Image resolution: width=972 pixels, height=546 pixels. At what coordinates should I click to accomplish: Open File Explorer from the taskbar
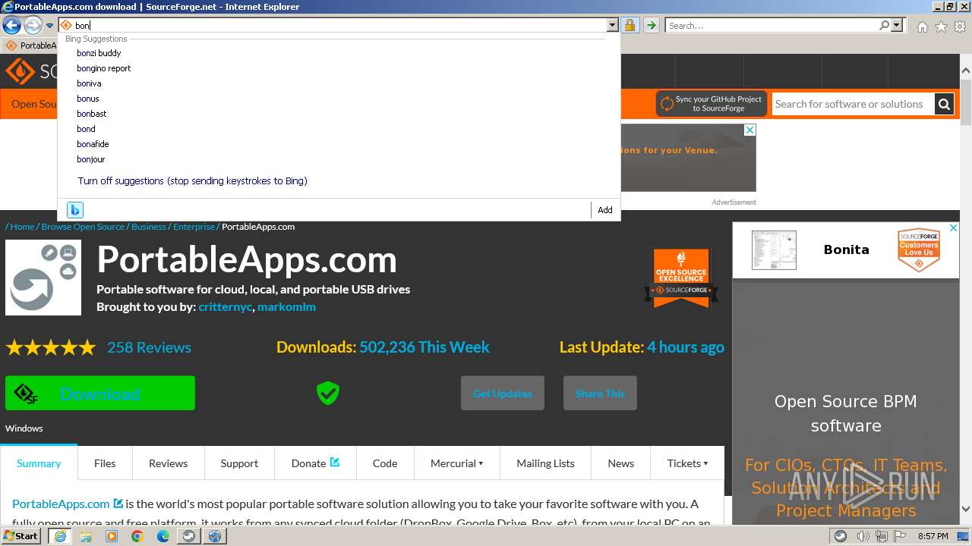click(x=86, y=536)
